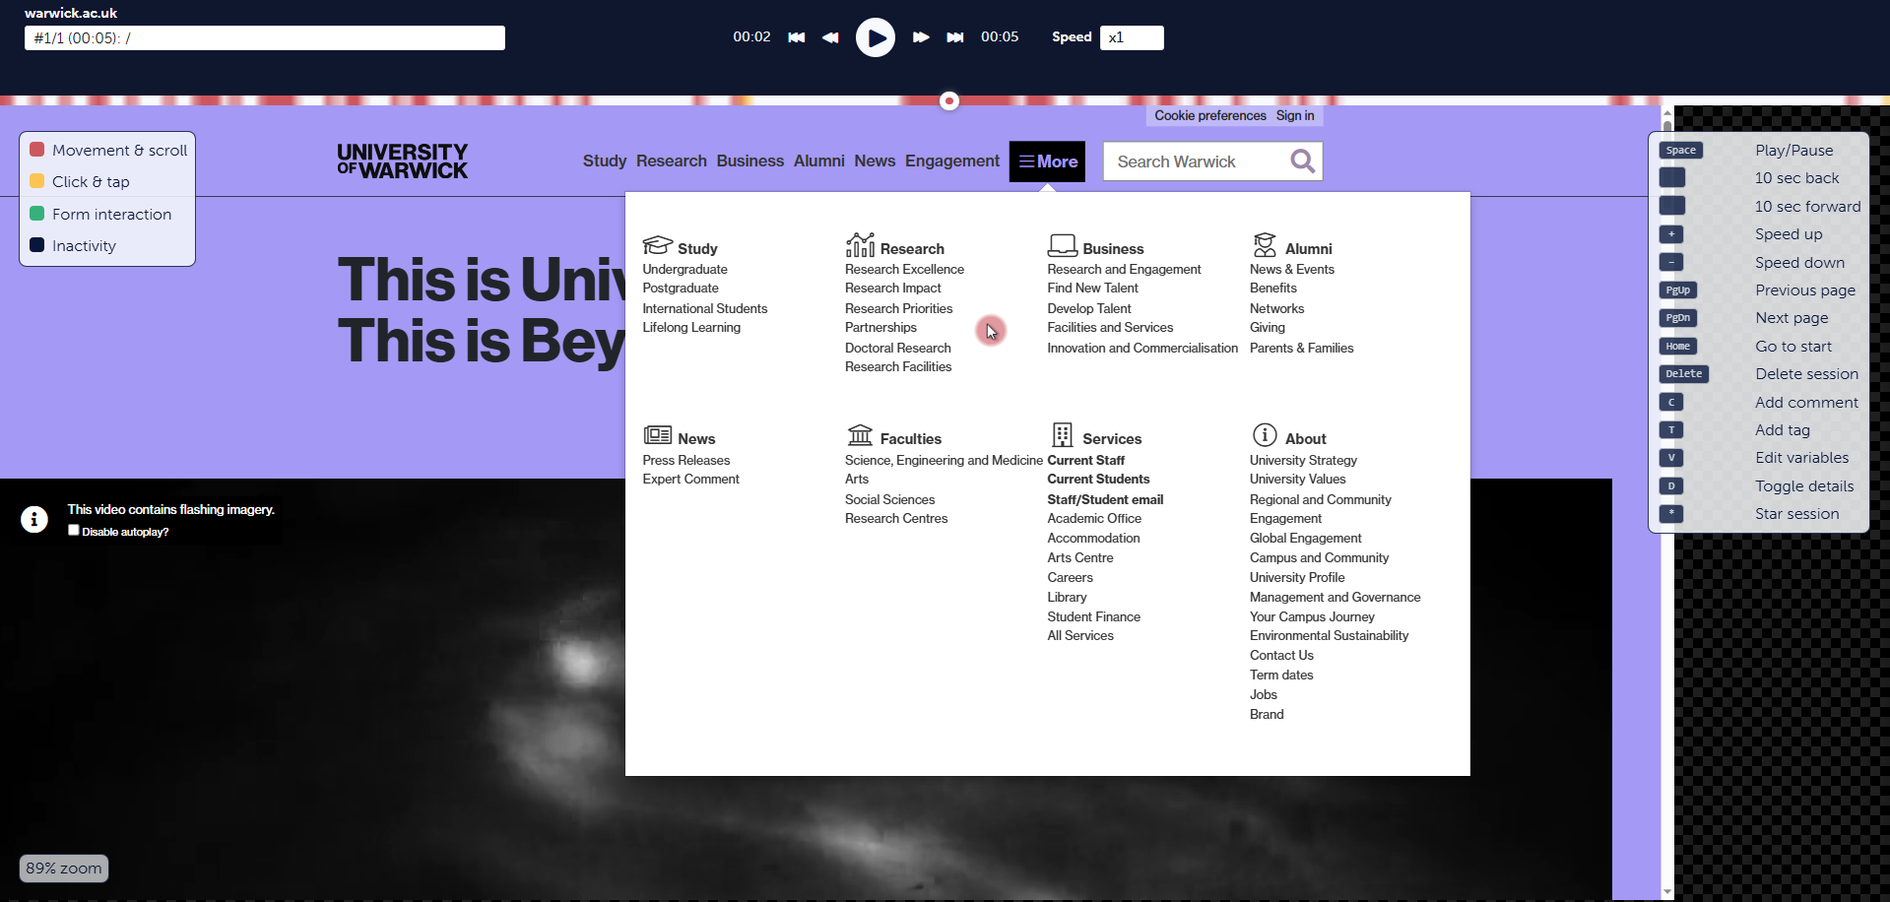
Task: Click the rewind 10 seconds icon
Action: click(x=830, y=37)
